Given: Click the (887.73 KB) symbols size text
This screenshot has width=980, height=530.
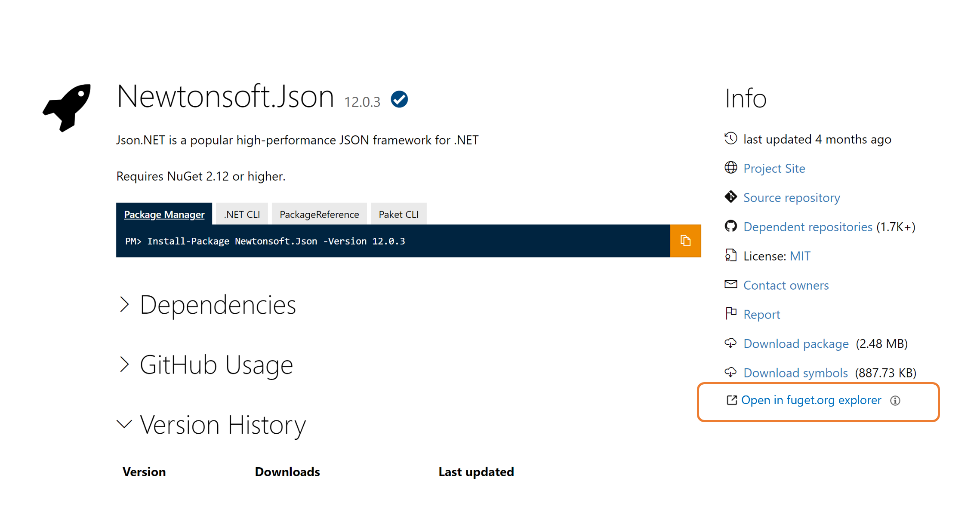Looking at the screenshot, I should click(885, 373).
